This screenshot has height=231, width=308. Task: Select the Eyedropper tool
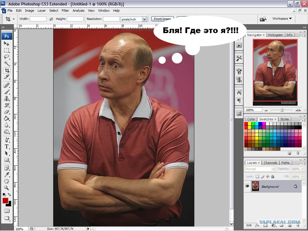[x=7, y=175]
